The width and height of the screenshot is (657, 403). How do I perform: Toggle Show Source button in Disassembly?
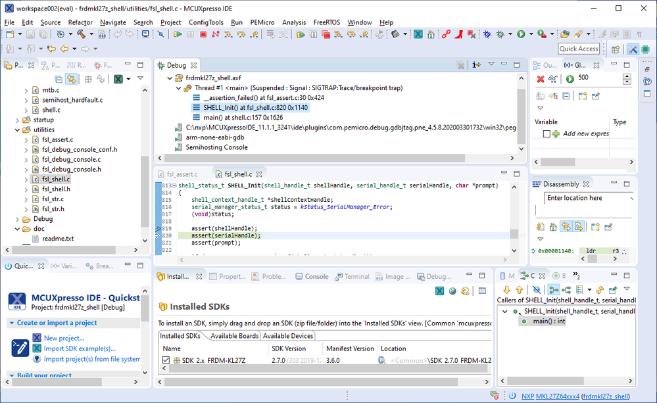[579, 227]
